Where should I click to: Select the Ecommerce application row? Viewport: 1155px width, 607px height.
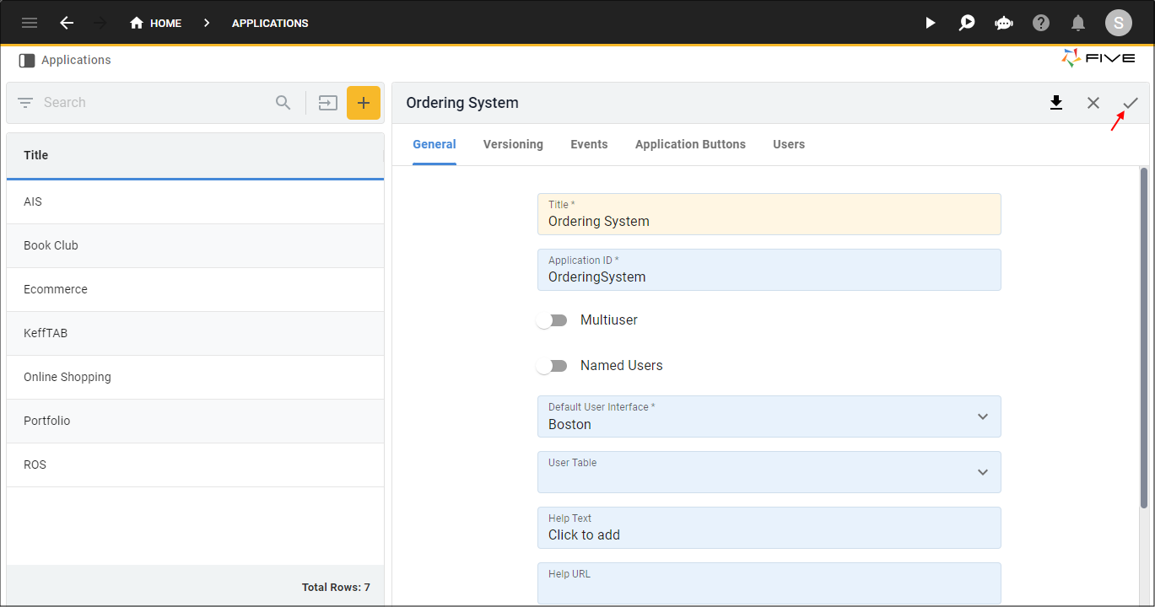tap(195, 290)
